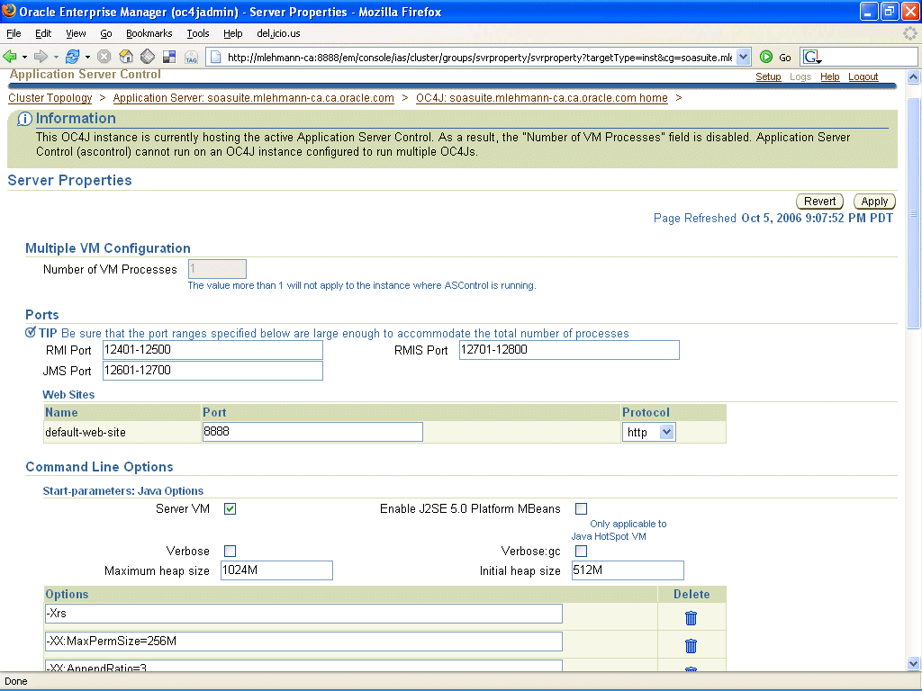Viewport: 922px width, 691px height.
Task: Click the browser Back arrow icon
Action: point(10,57)
